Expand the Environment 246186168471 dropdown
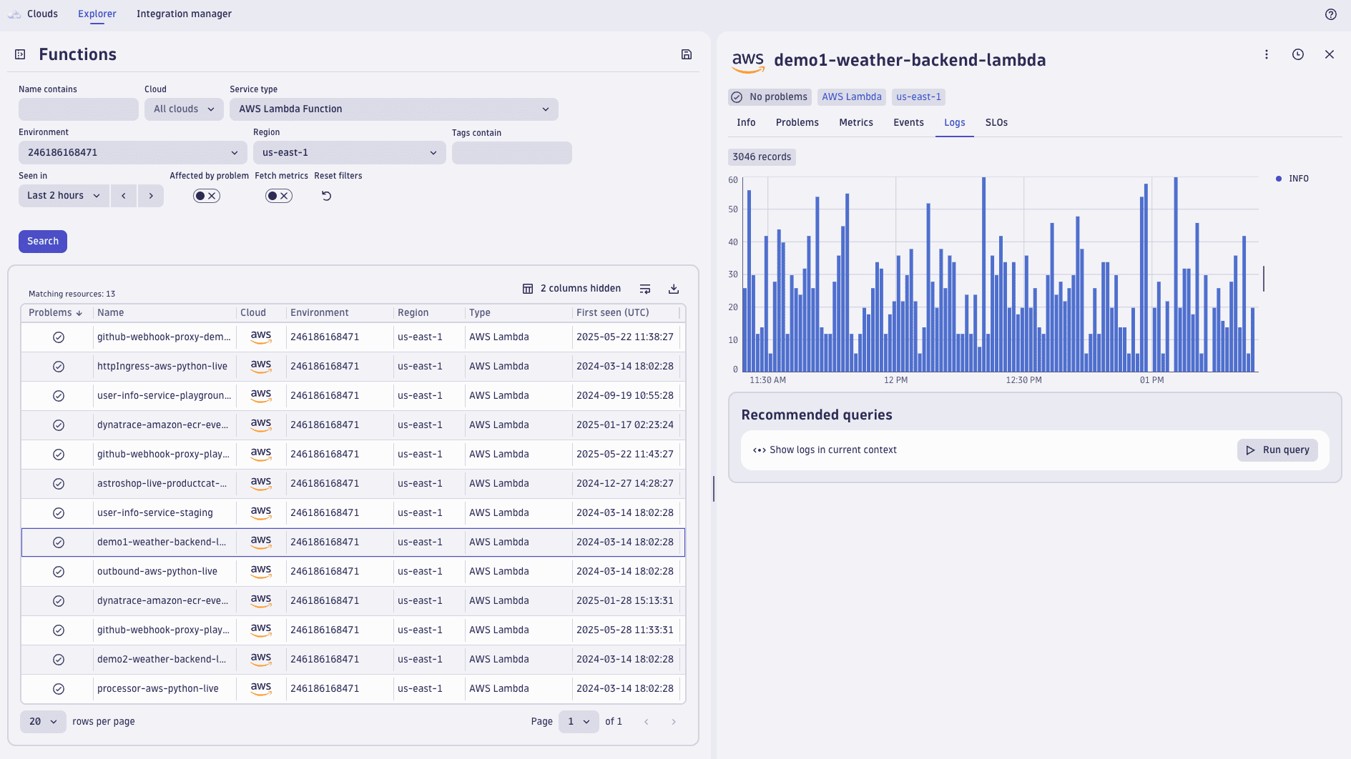The height and width of the screenshot is (759, 1351). (132, 153)
